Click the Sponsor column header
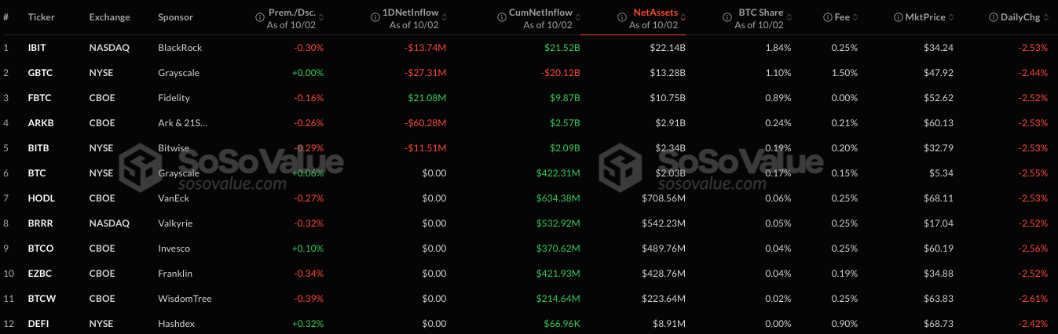 tap(175, 16)
